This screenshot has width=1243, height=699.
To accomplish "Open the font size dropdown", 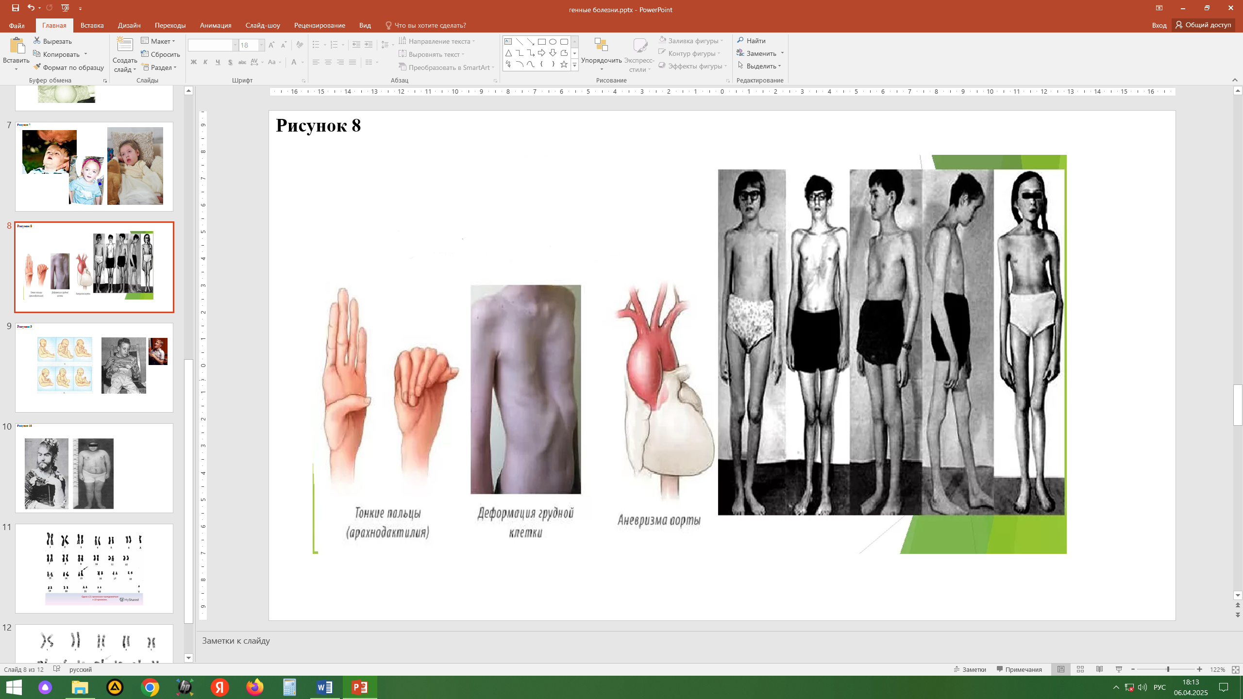I will click(261, 45).
